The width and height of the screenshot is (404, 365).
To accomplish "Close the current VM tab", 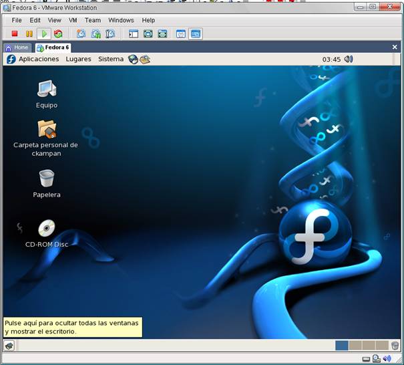I will point(395,47).
